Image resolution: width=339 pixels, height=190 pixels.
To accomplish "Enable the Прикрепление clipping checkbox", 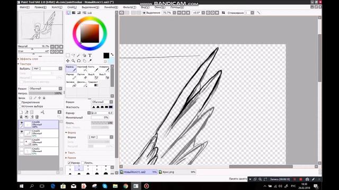I will [x=20, y=102].
